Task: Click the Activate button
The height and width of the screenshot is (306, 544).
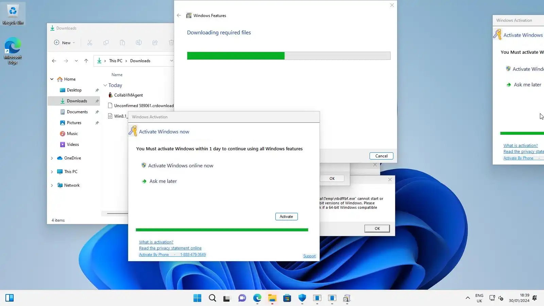Action: pyautogui.click(x=286, y=217)
